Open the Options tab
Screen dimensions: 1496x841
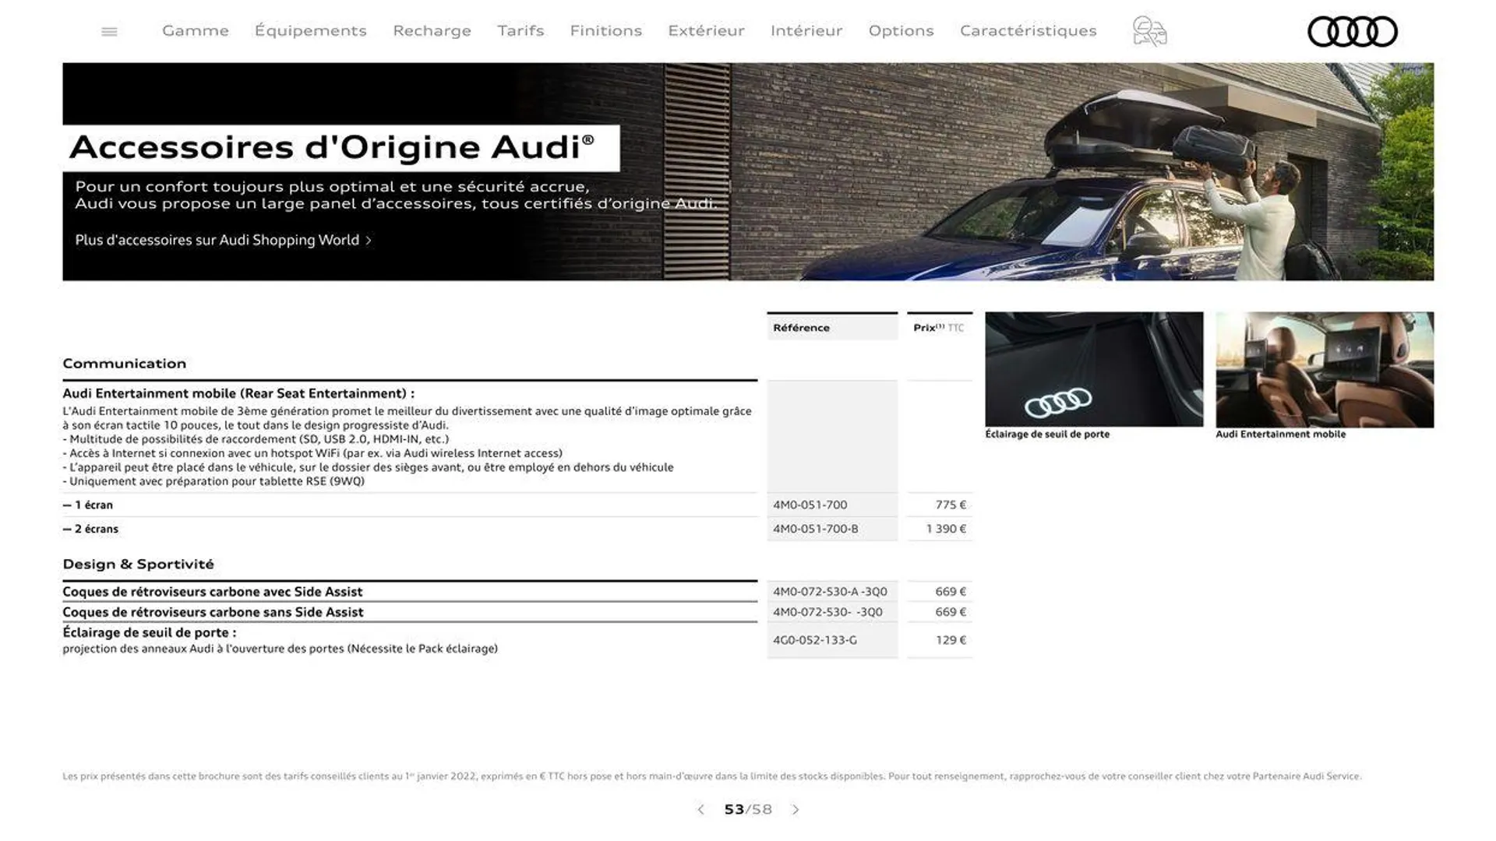[x=901, y=31]
